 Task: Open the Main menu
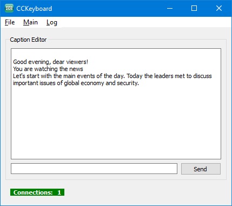point(30,22)
